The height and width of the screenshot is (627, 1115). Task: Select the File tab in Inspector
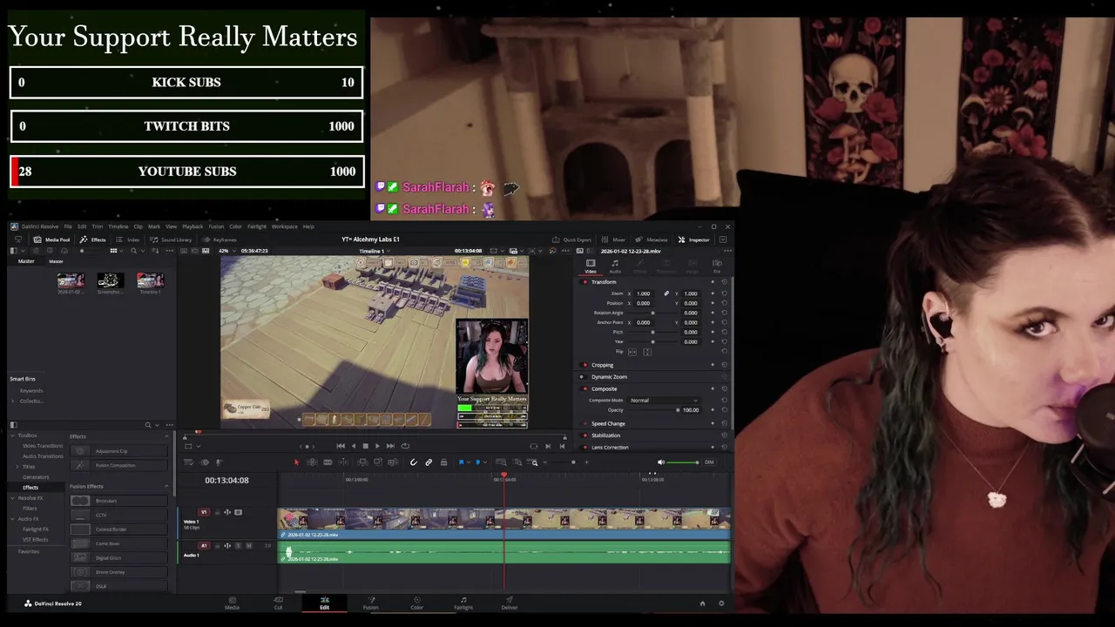(717, 266)
